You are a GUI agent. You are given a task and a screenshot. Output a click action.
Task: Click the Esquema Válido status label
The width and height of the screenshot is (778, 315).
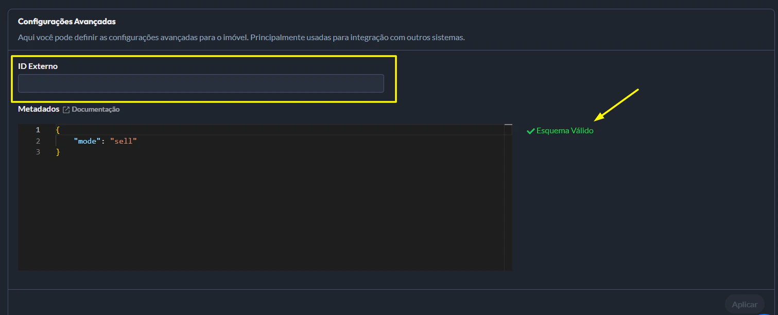point(564,130)
